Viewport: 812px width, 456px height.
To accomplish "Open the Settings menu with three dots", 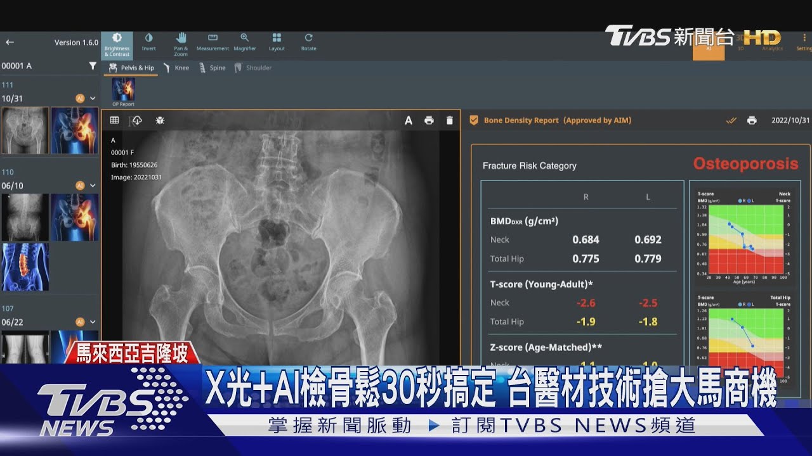I will (x=804, y=42).
